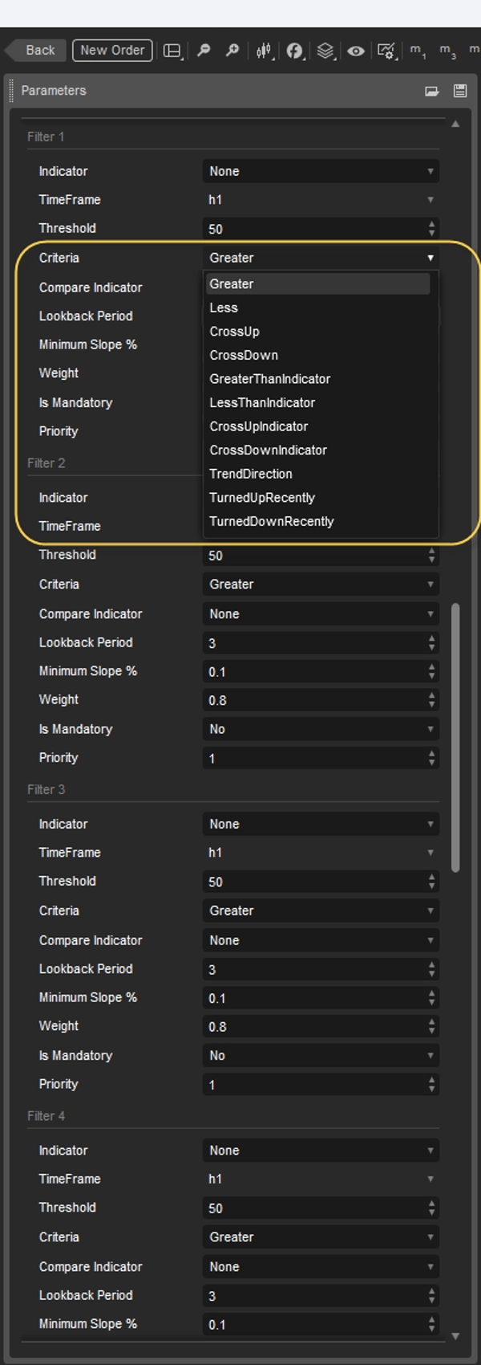
Task: Open Filter 3 TimeFrame dropdown
Action: click(x=320, y=852)
